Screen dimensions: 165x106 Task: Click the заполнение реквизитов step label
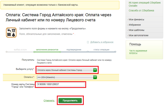(47, 50)
